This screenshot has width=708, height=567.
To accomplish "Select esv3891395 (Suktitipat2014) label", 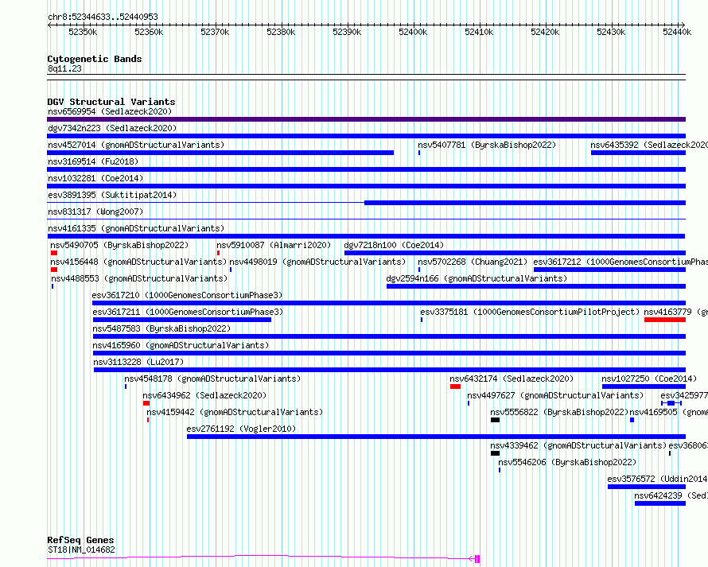I will [x=112, y=195].
